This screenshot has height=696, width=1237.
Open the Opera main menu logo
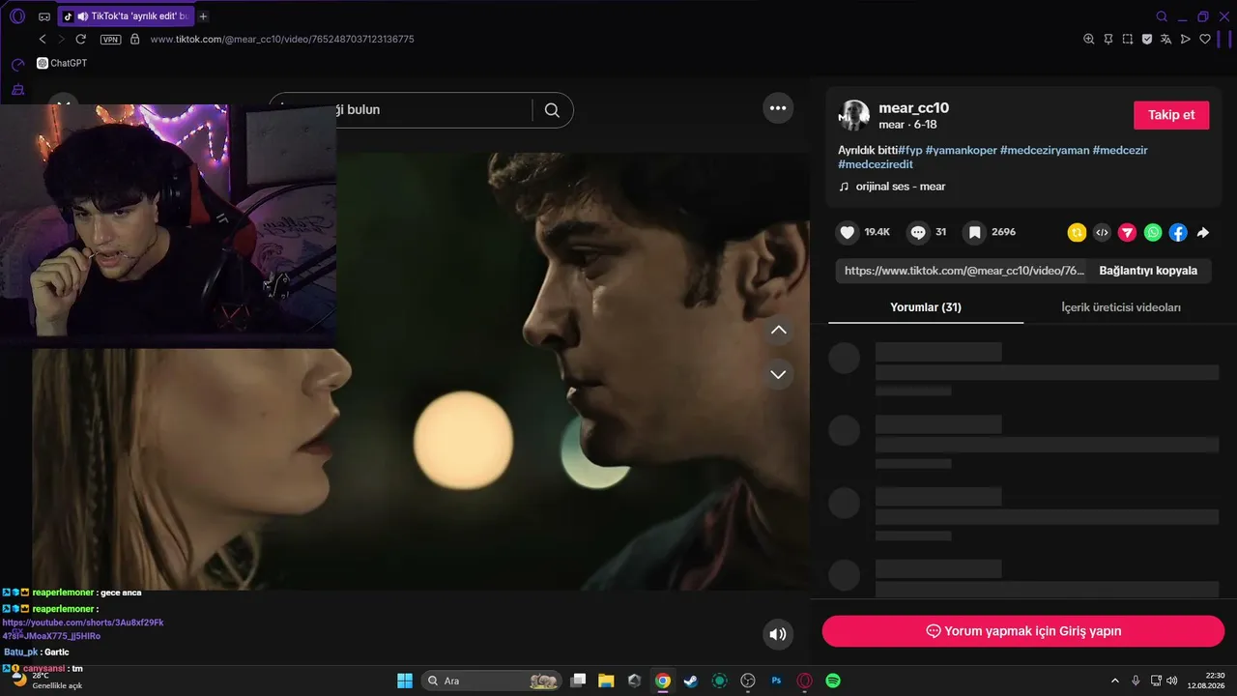17,16
